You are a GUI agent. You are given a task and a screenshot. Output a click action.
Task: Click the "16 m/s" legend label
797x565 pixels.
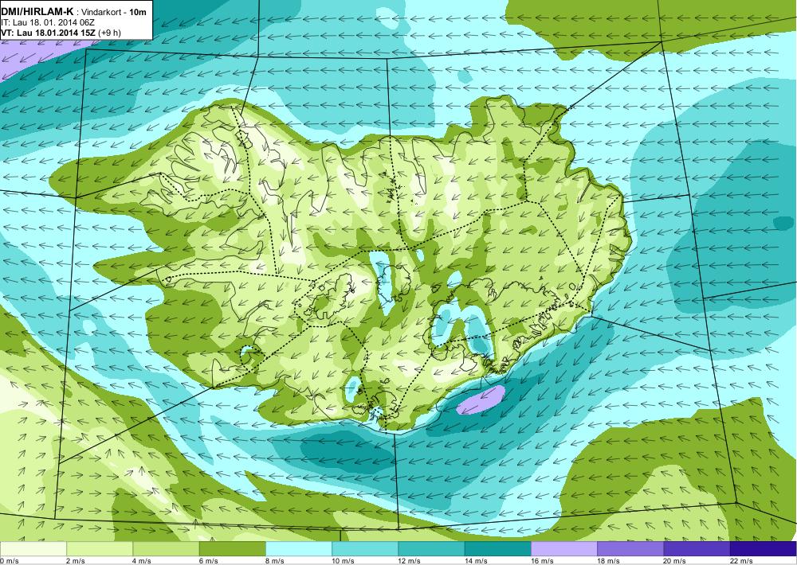(x=542, y=561)
